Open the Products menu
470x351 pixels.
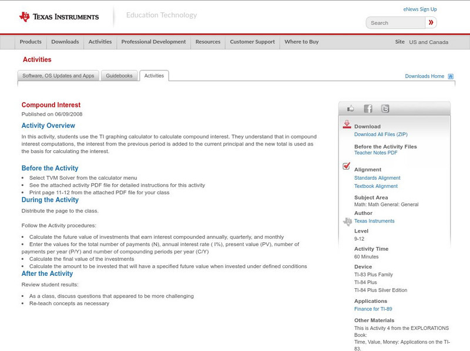[31, 42]
